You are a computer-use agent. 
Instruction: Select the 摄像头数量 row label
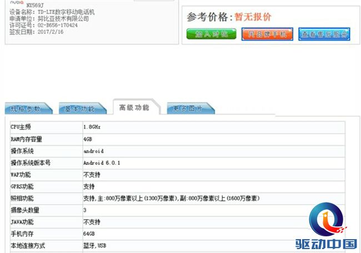[25, 210]
